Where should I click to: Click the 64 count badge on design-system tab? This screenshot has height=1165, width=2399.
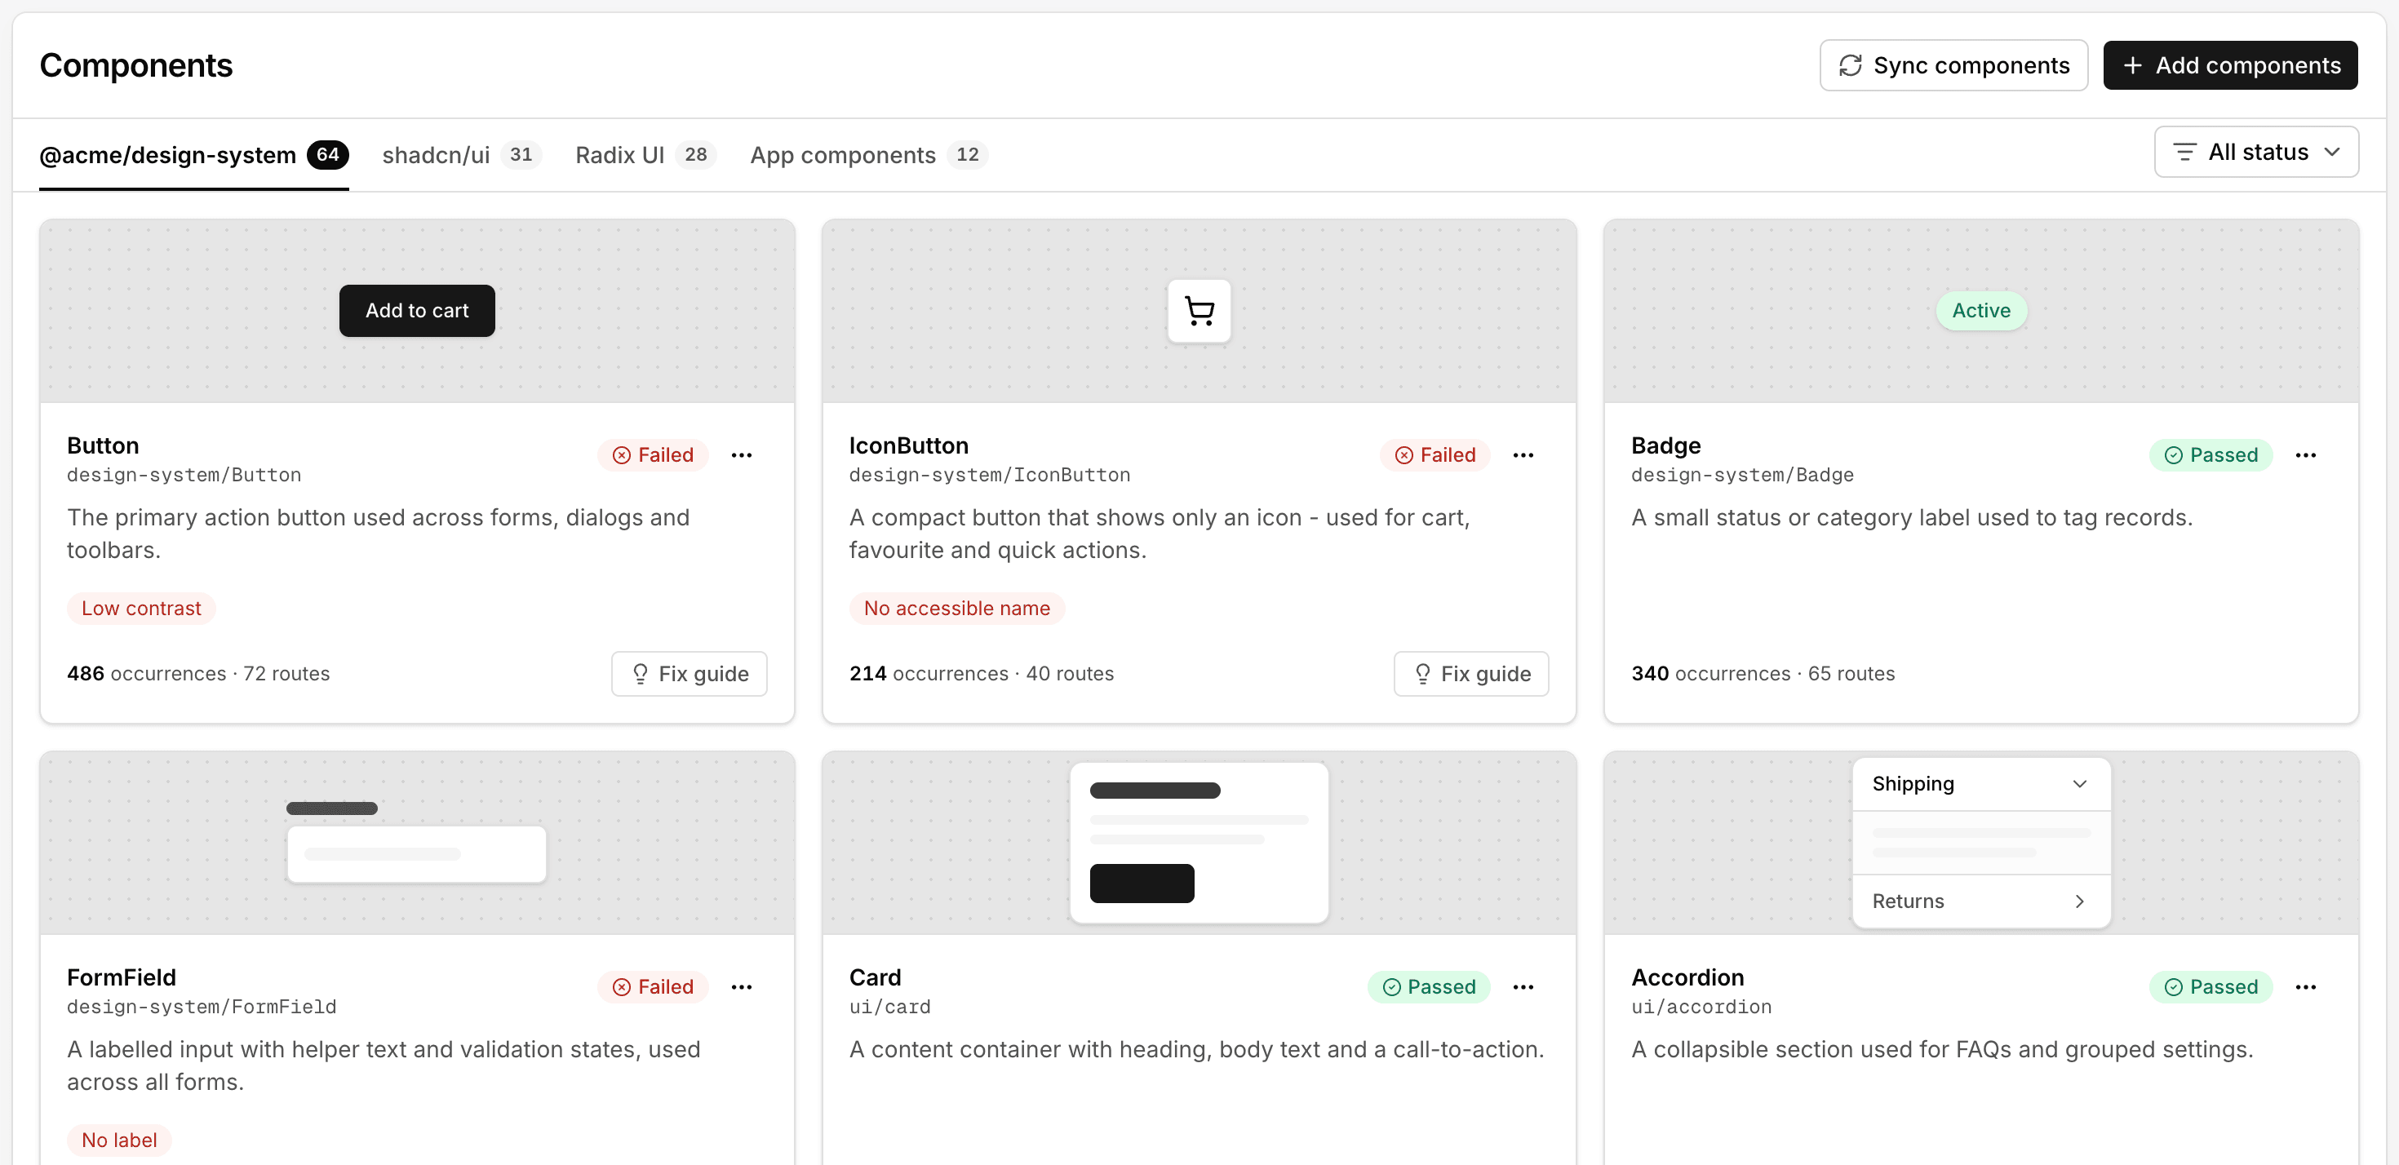[327, 154]
